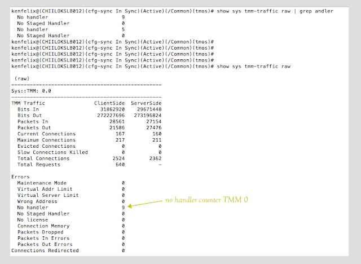This screenshot has width=361, height=264.
Task: Click the 'Connections Redirected' label
Action: click(x=45, y=250)
